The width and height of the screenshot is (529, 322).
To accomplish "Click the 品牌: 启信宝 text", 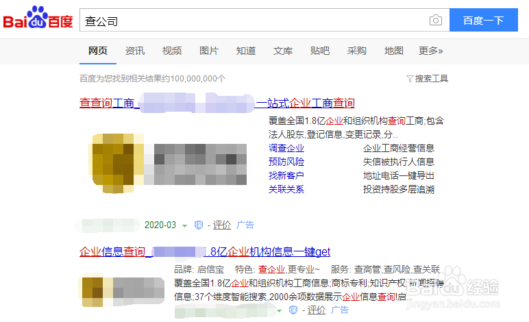I will click(199, 269).
